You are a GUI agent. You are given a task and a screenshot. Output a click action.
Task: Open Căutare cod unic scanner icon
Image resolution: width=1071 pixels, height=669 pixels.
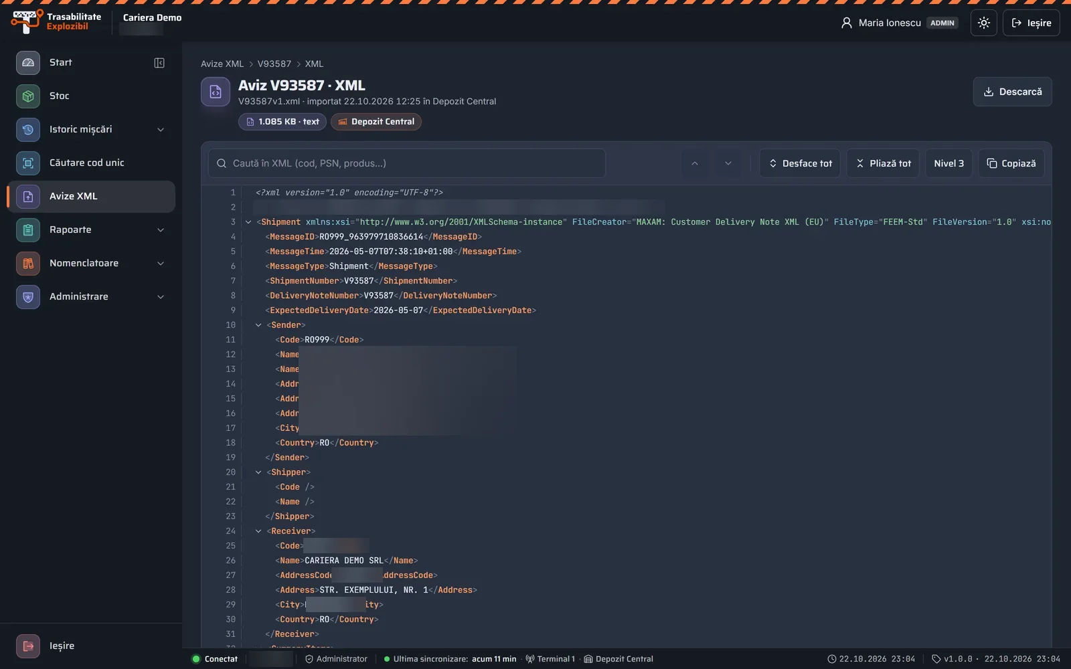coord(28,163)
